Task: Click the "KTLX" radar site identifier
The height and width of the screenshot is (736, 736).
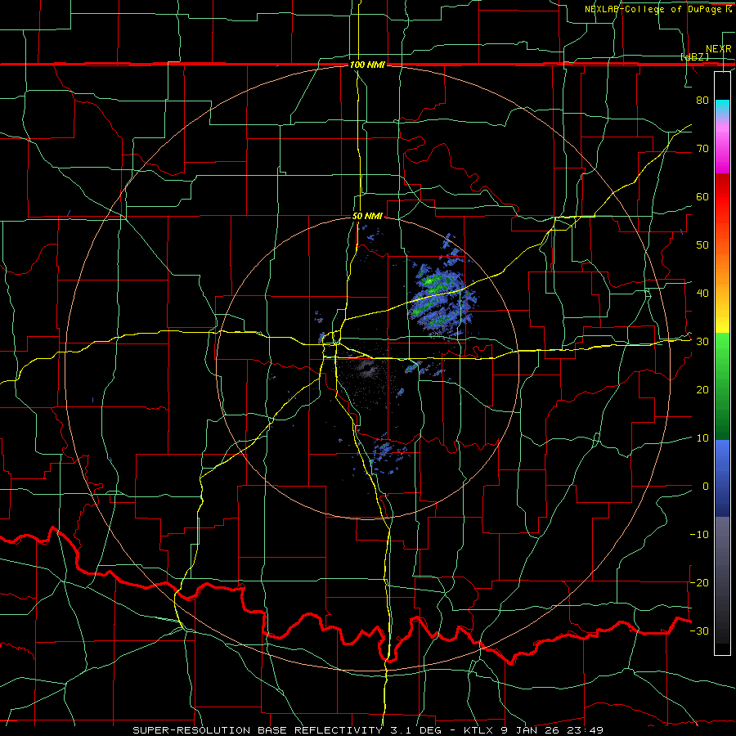Action: [x=480, y=730]
